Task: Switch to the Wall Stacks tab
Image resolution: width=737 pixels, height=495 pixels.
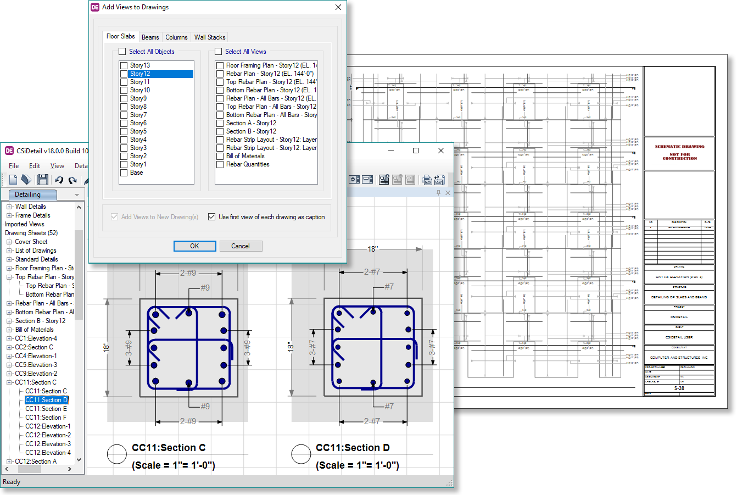Action: 210,37
